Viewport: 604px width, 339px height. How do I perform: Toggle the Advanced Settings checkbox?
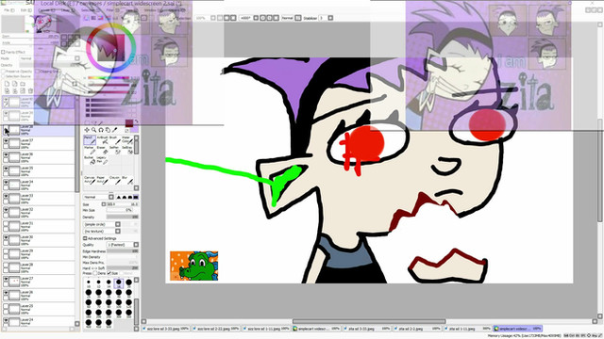coord(85,238)
